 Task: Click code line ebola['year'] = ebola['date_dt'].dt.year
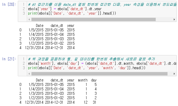tap(65, 9)
